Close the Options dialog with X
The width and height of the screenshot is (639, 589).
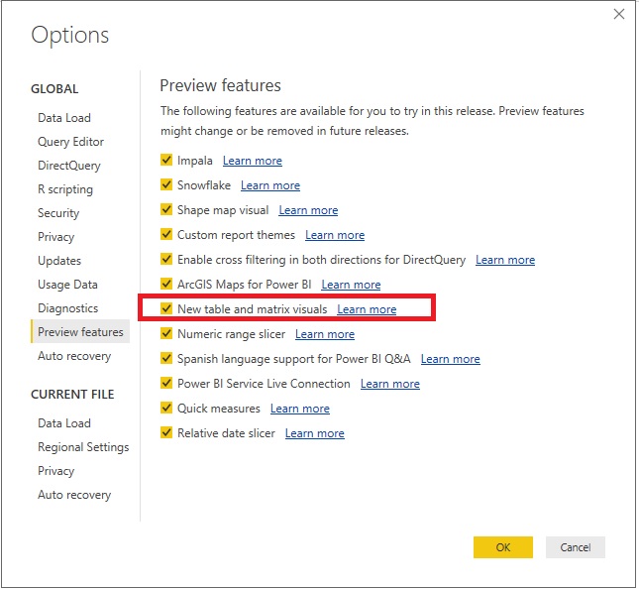[619, 14]
